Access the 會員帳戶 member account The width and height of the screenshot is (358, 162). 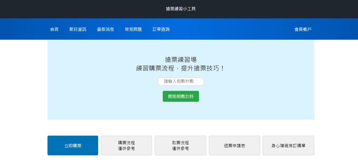click(x=303, y=29)
